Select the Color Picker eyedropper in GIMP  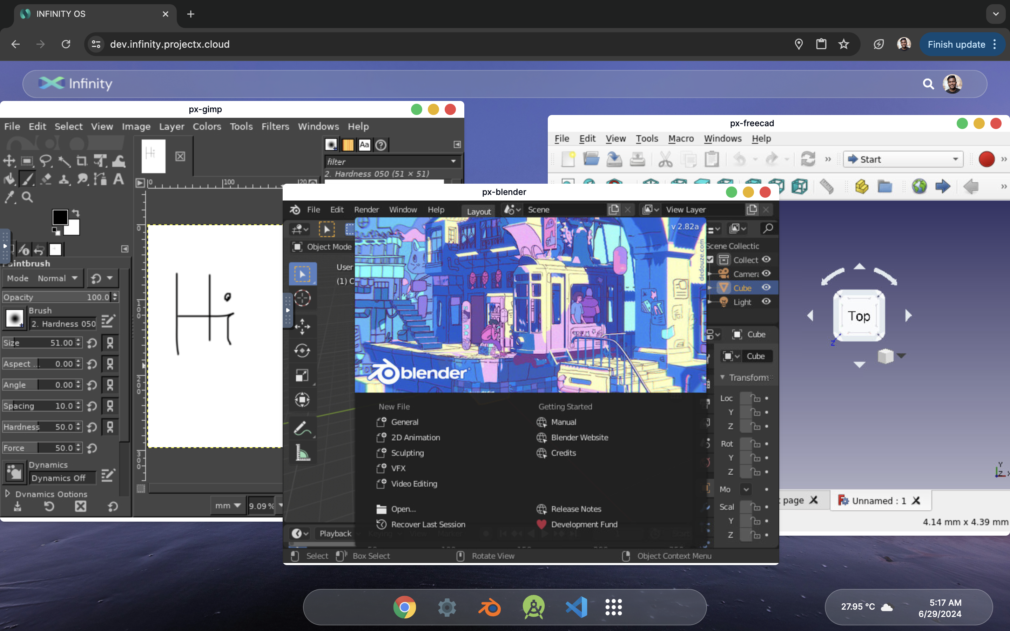coord(9,197)
